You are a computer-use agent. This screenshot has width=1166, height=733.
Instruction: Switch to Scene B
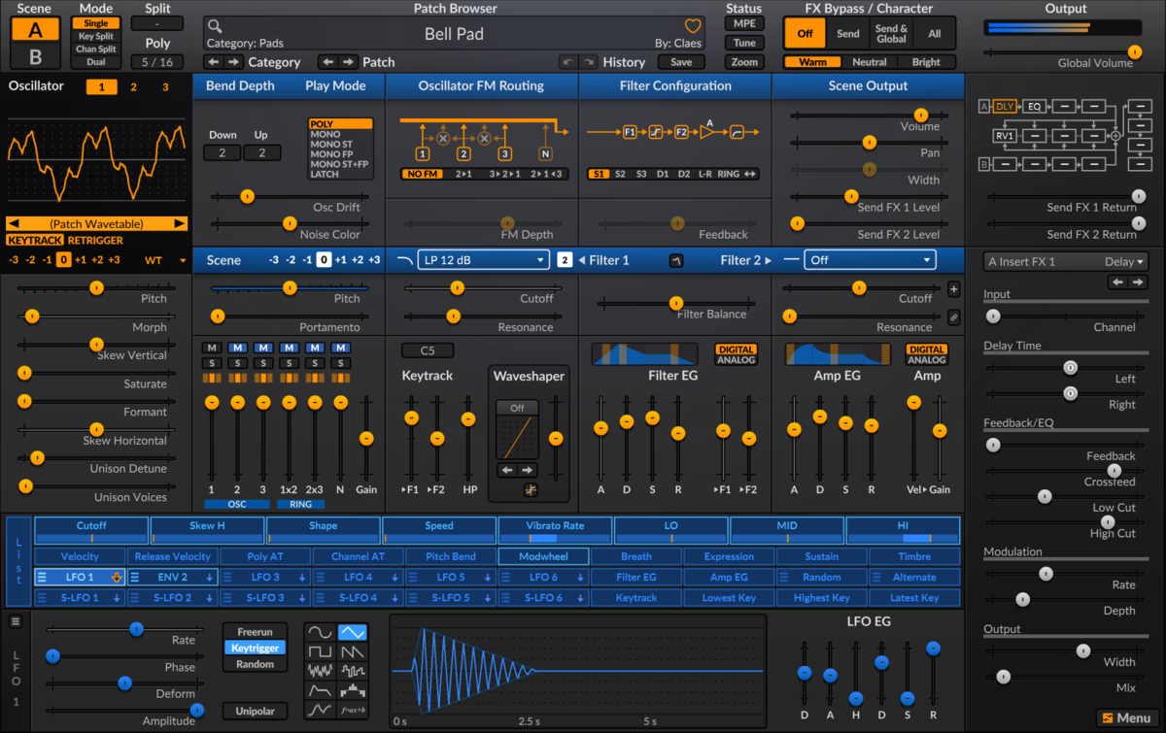pyautogui.click(x=34, y=55)
